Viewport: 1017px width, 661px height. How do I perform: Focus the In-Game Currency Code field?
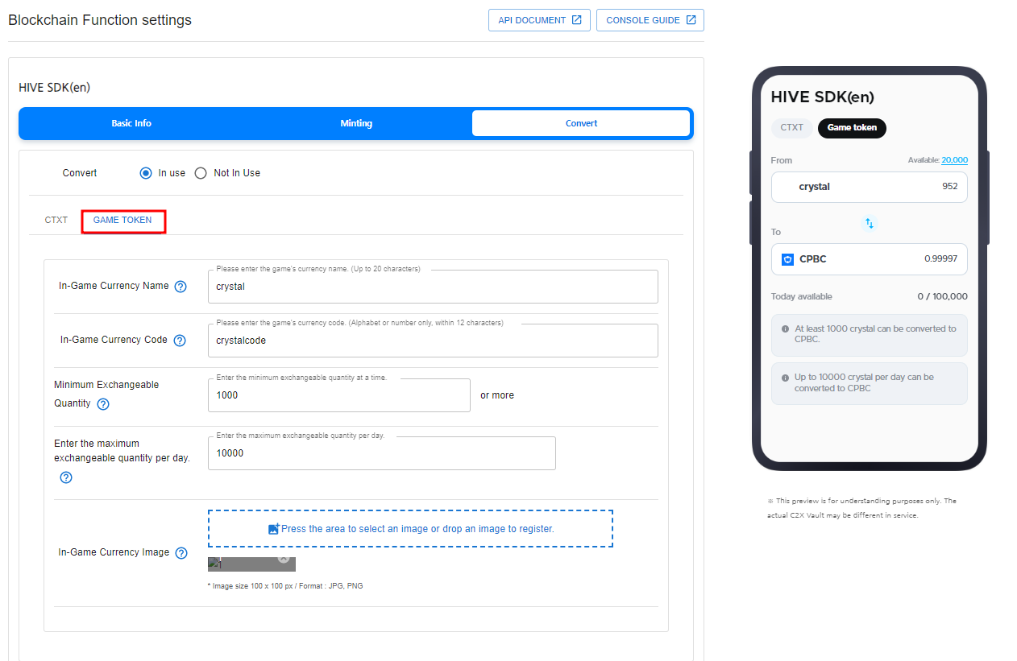point(433,341)
